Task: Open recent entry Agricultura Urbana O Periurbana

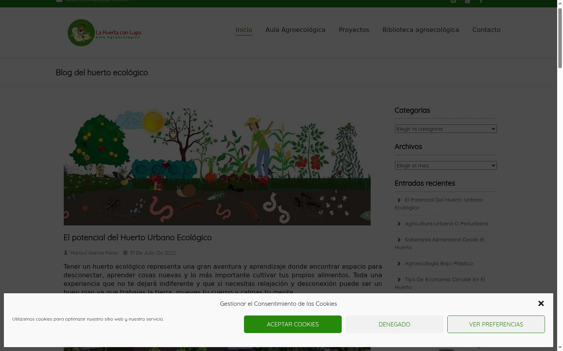Action: (x=446, y=224)
